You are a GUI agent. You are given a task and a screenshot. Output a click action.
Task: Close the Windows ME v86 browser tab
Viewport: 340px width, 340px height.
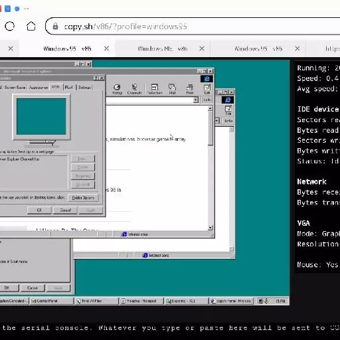point(202,48)
